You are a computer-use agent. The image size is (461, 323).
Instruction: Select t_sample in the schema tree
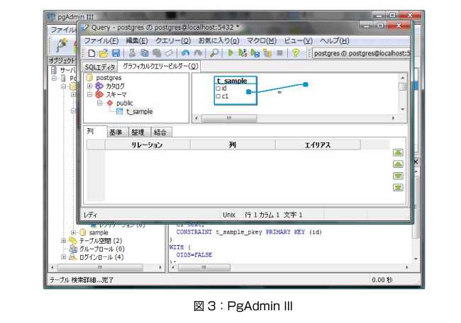139,112
